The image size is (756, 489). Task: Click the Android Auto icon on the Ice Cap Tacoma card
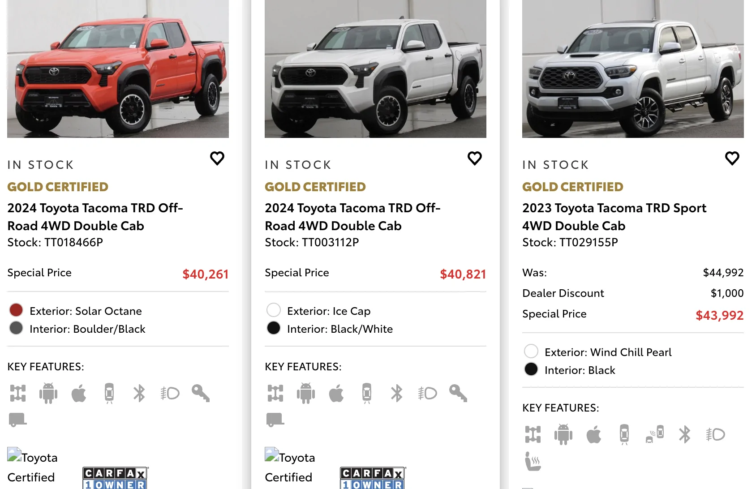pos(306,393)
